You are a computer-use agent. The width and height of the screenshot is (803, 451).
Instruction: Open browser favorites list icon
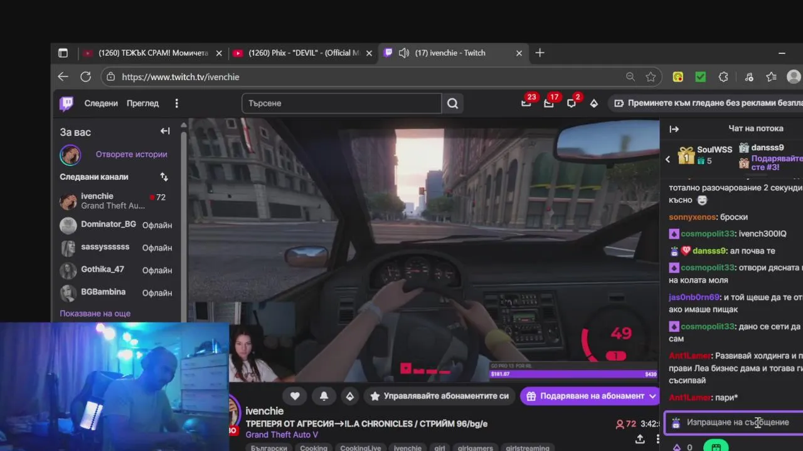[771, 77]
